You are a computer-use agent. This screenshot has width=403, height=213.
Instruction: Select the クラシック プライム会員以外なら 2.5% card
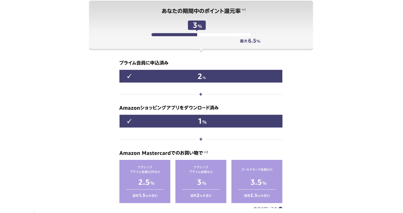145,181
